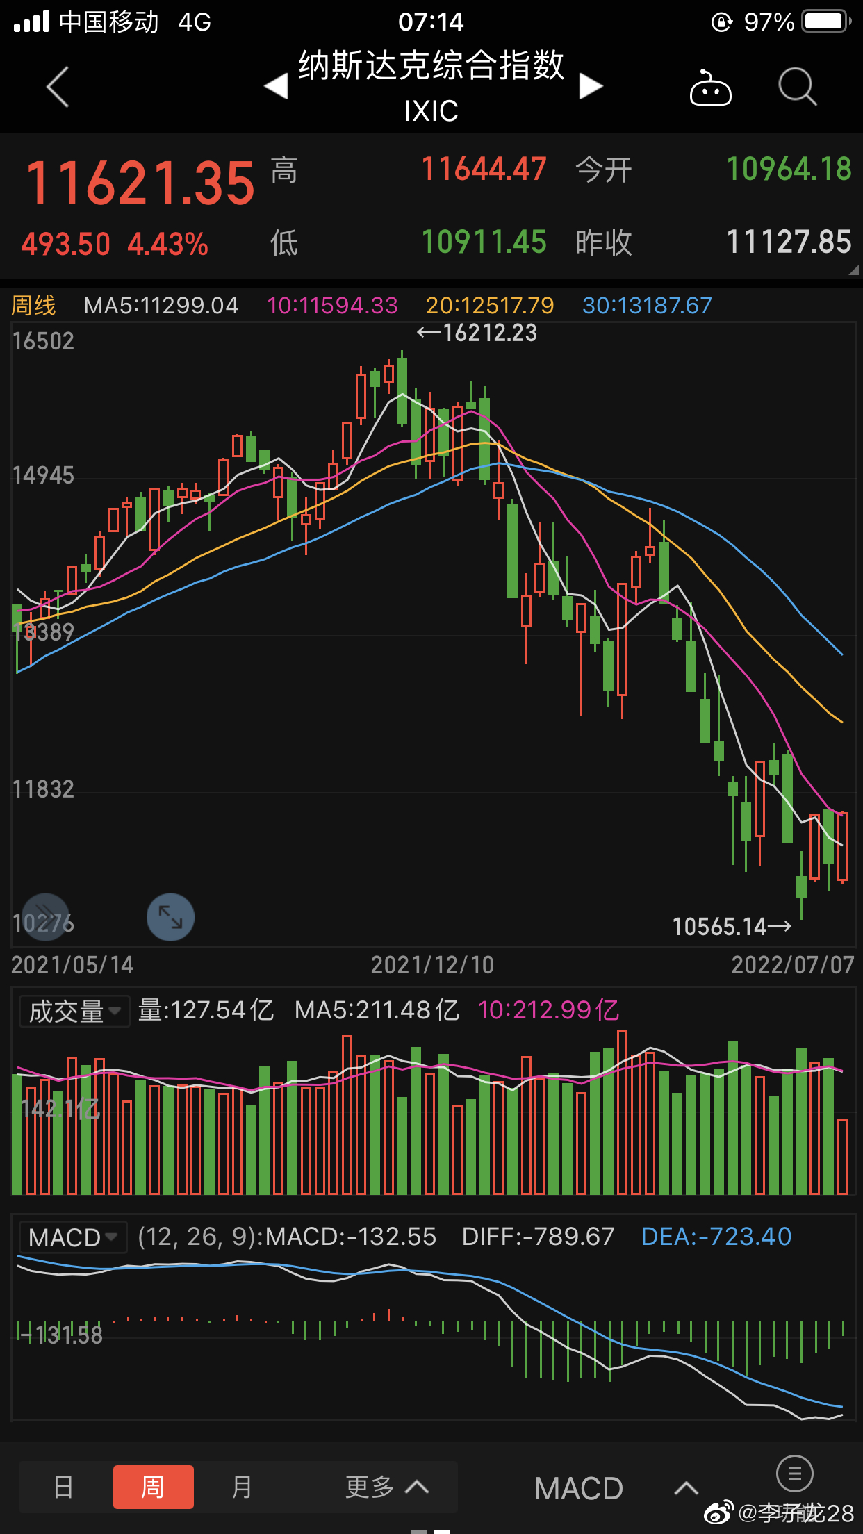Tap the DIFF:-789.67 reading
This screenshot has height=1534, width=863.
point(539,1237)
